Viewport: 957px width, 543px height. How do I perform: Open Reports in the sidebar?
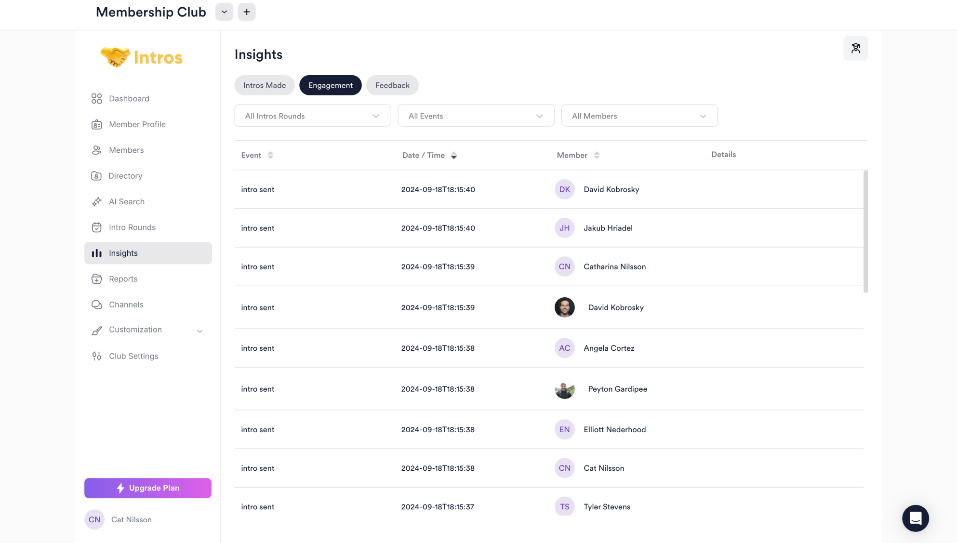point(123,279)
